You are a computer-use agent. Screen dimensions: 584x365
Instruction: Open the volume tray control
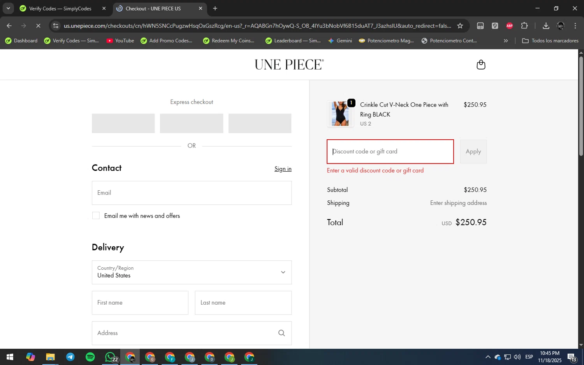517,357
